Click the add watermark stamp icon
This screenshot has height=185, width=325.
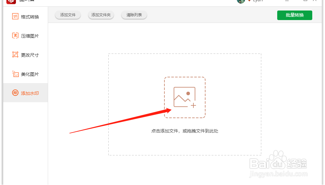(x=15, y=93)
